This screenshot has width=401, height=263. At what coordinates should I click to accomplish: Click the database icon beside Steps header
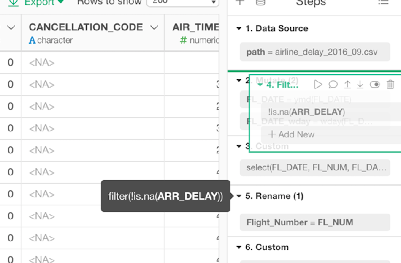[260, 3]
